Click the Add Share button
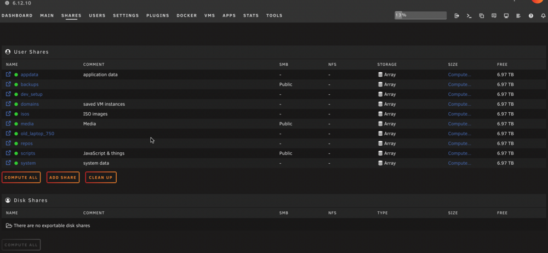548x253 pixels. tap(63, 177)
